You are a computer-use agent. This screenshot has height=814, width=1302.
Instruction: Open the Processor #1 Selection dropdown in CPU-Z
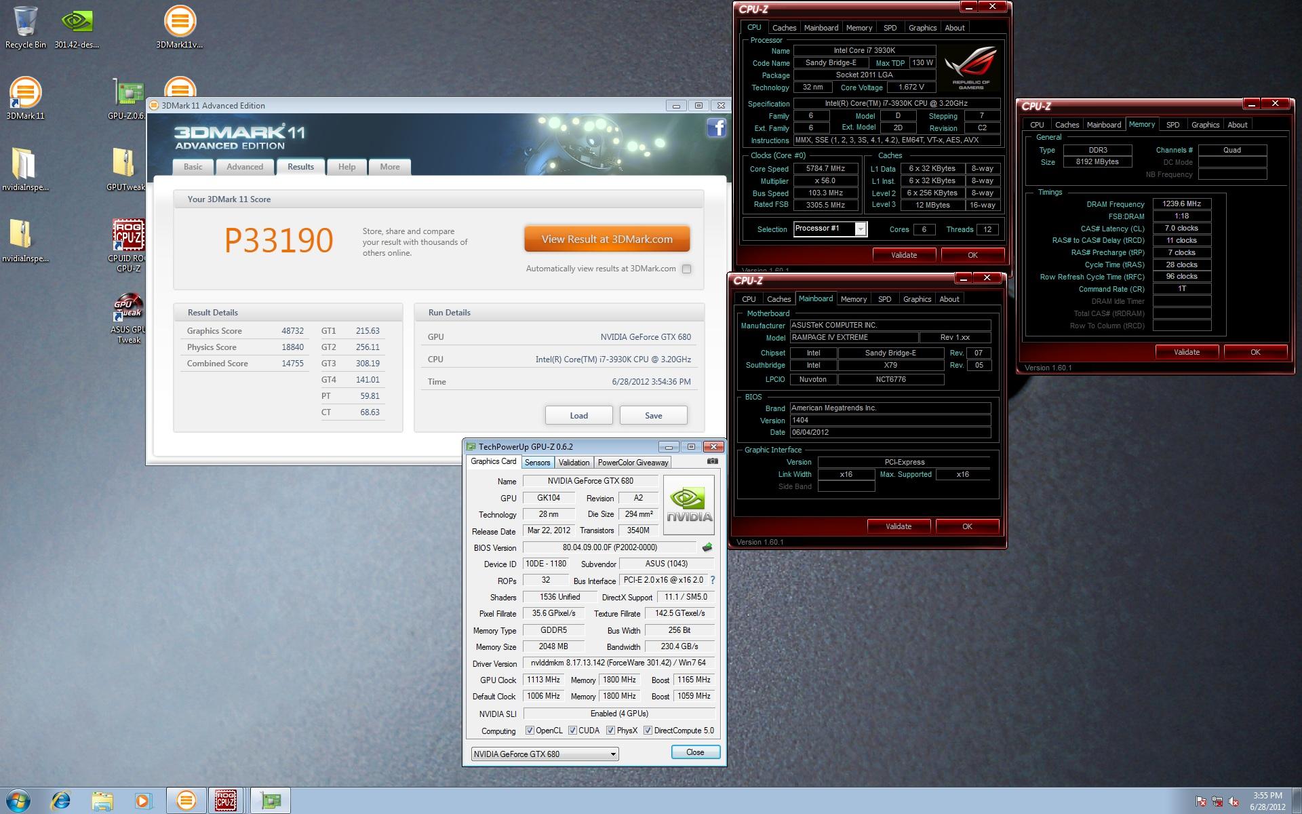click(830, 229)
